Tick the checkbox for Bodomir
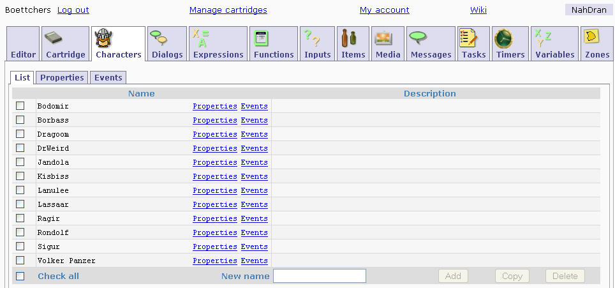This screenshot has height=288, width=615. (x=20, y=106)
